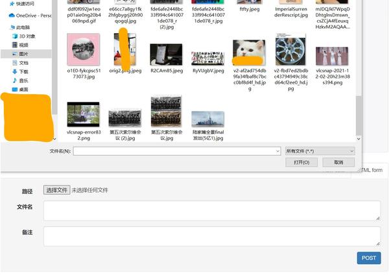Select orig2.png.jpeg thumbnail

click(124, 49)
